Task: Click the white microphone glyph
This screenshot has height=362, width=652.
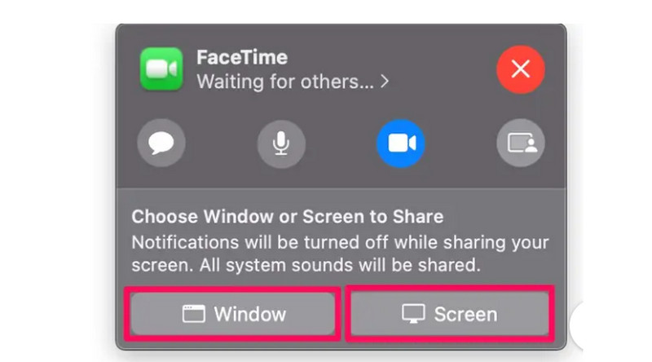Action: [x=281, y=143]
